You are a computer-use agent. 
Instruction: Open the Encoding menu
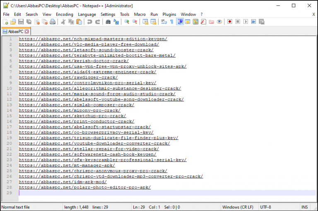(65, 14)
